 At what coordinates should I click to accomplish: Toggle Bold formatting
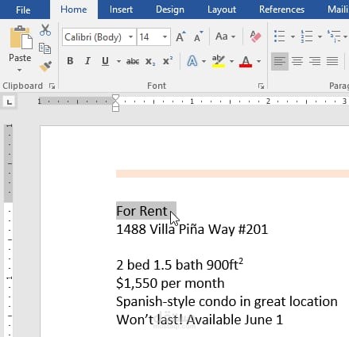(x=70, y=61)
